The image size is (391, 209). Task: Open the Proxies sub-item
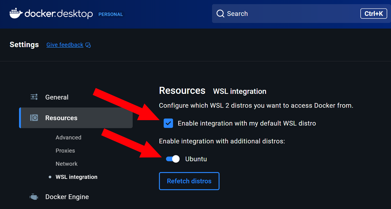[65, 150]
